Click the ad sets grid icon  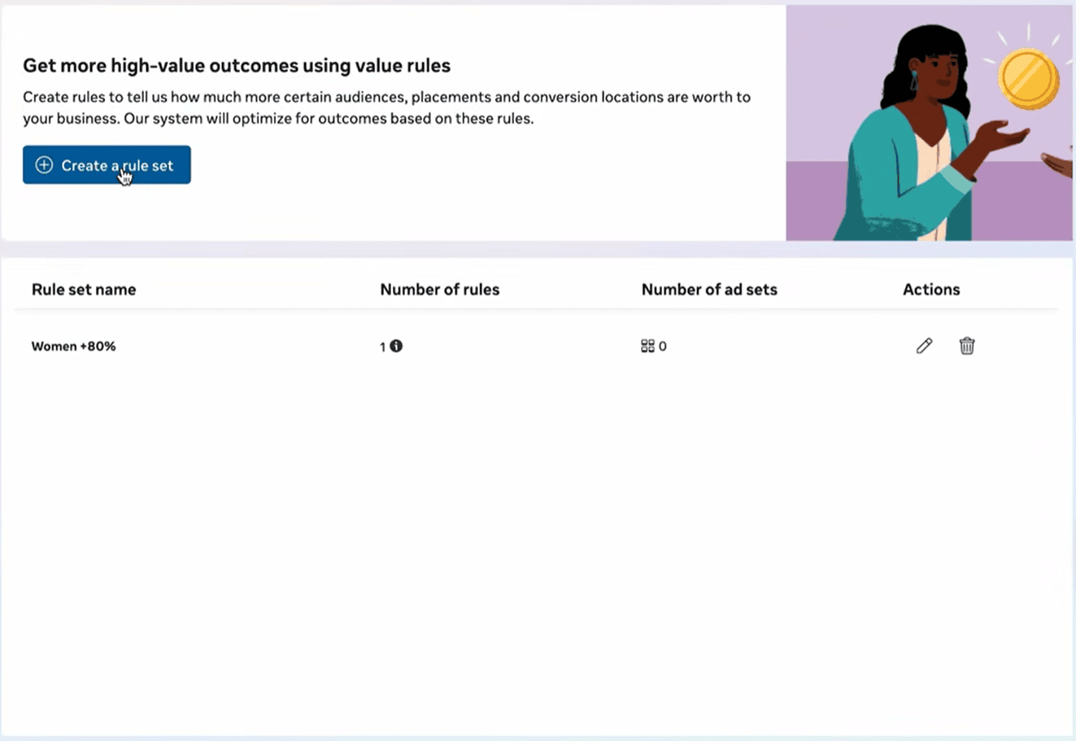pyautogui.click(x=647, y=346)
